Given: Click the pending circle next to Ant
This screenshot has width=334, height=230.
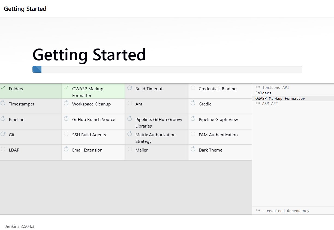Looking at the screenshot, I should (x=130, y=103).
